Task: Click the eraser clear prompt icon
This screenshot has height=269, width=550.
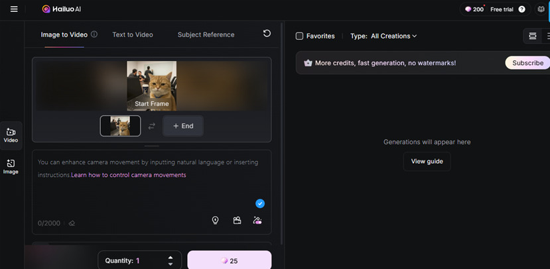Action: (x=72, y=223)
